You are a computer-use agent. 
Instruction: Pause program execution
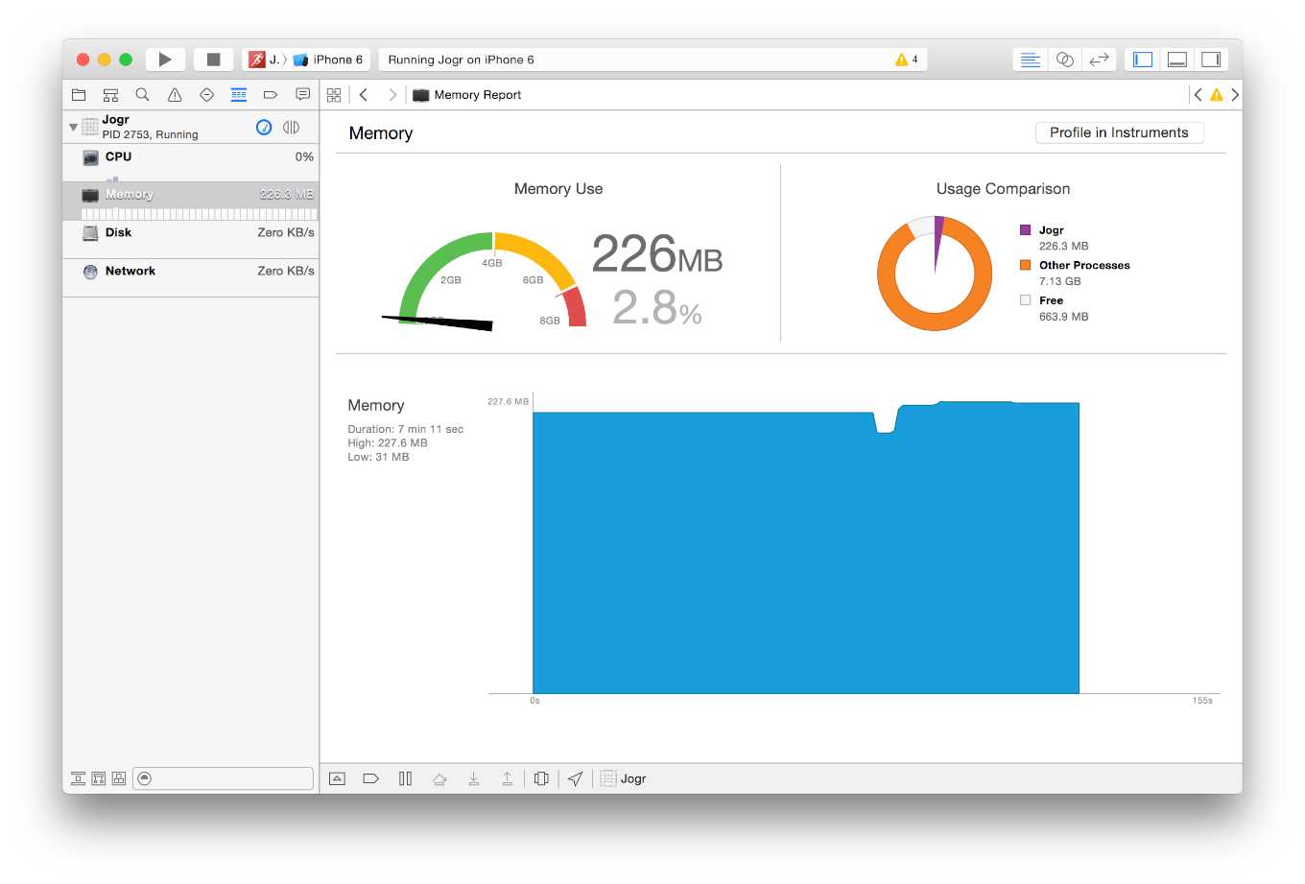pos(405,778)
